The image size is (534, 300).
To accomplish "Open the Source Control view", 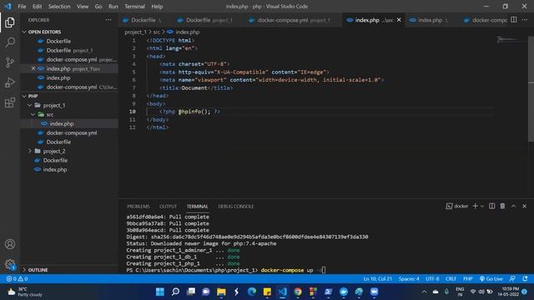I will point(10,62).
